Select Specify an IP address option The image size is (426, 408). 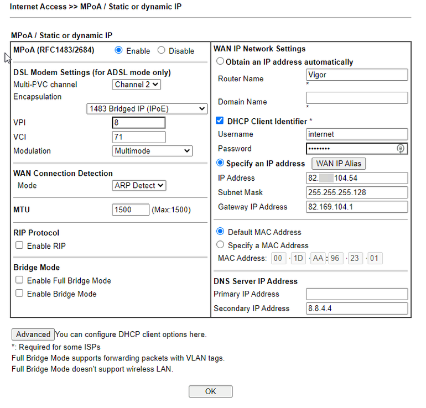pos(220,163)
